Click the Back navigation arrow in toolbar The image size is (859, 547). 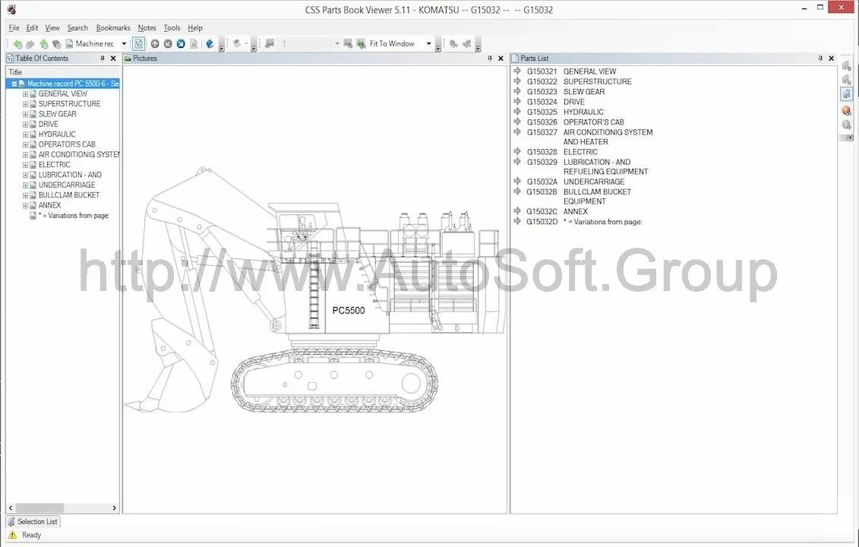[x=18, y=43]
